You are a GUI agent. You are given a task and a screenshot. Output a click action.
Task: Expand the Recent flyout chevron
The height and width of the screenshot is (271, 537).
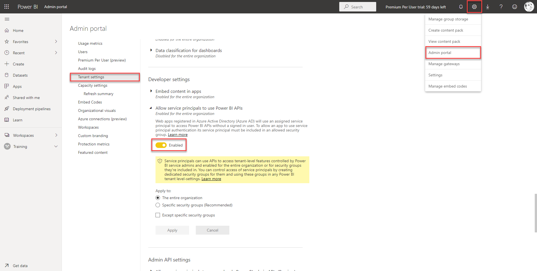click(x=56, y=53)
